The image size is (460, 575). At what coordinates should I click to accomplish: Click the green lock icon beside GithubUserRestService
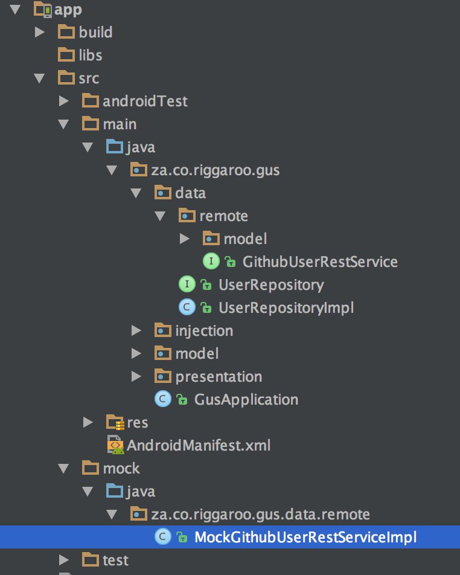tap(230, 262)
